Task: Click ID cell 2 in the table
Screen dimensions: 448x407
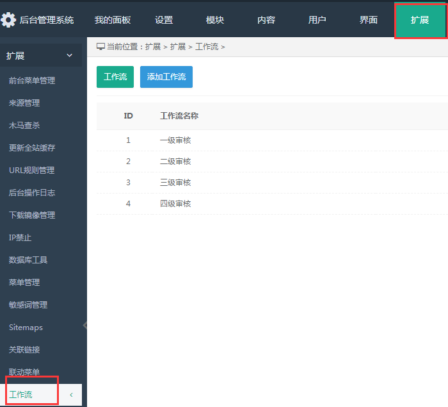Action: click(x=128, y=162)
